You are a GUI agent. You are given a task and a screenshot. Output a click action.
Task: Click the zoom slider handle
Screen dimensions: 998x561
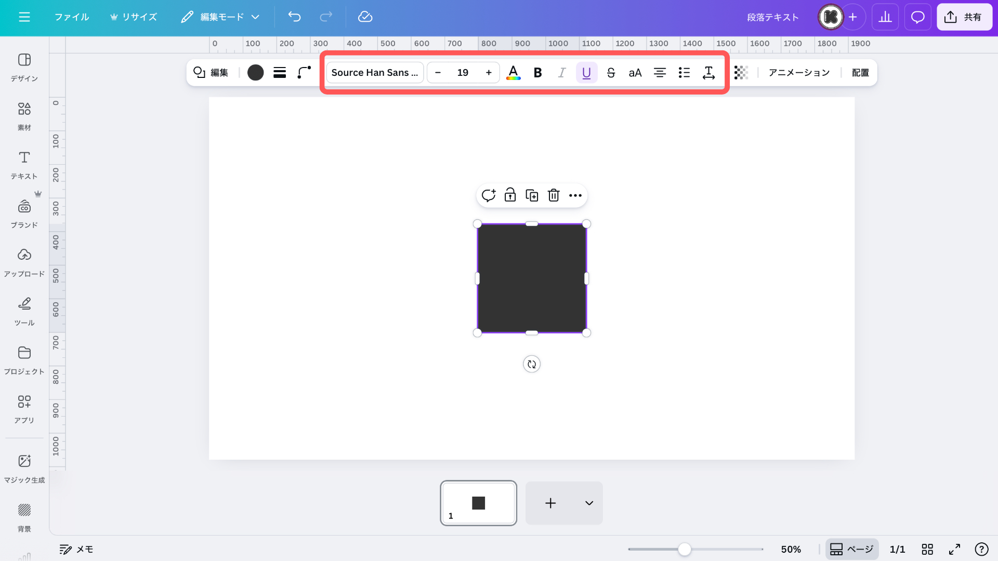(x=685, y=549)
